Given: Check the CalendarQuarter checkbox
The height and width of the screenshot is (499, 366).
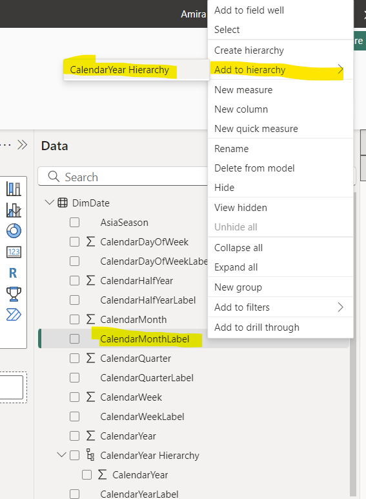Looking at the screenshot, I should pos(75,359).
